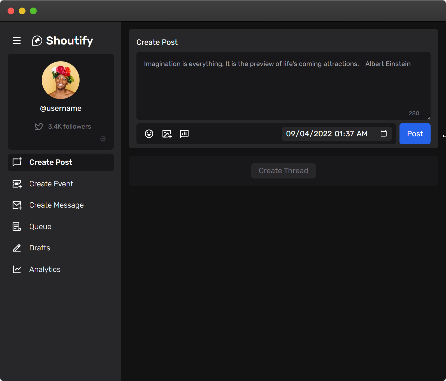Image resolution: width=446 pixels, height=381 pixels.
Task: Insert an emoji with smiley icon
Action: [x=149, y=134]
